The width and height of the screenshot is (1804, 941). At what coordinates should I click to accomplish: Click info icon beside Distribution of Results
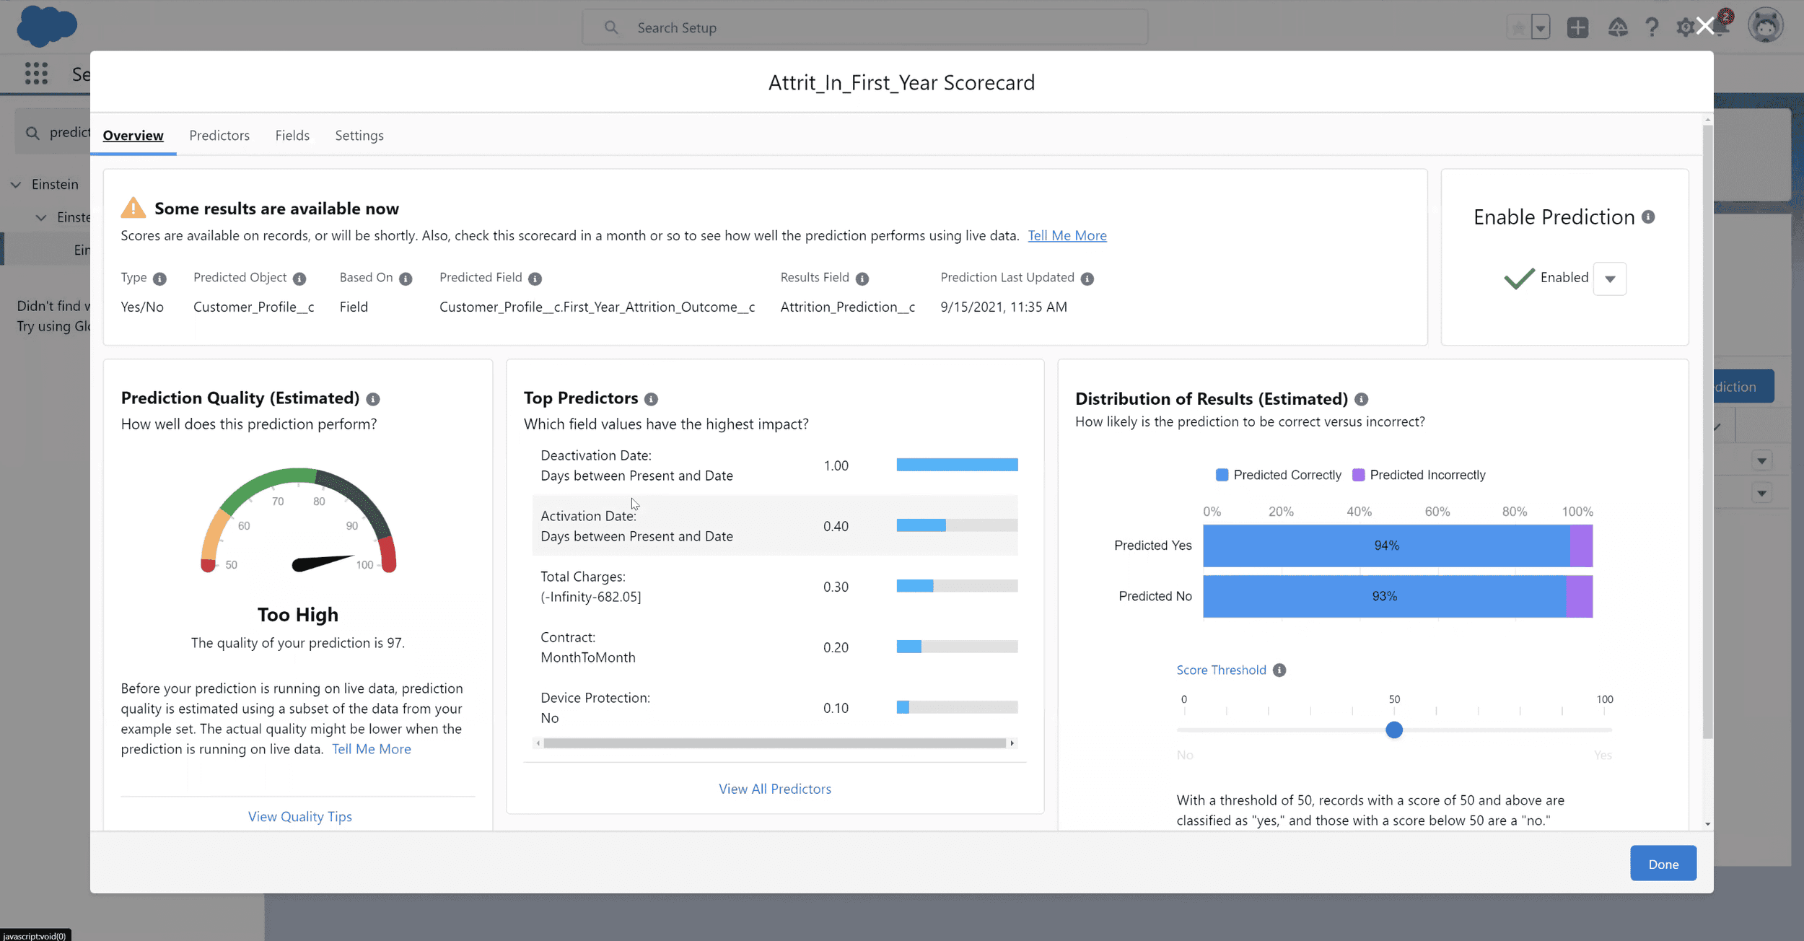[x=1361, y=399]
